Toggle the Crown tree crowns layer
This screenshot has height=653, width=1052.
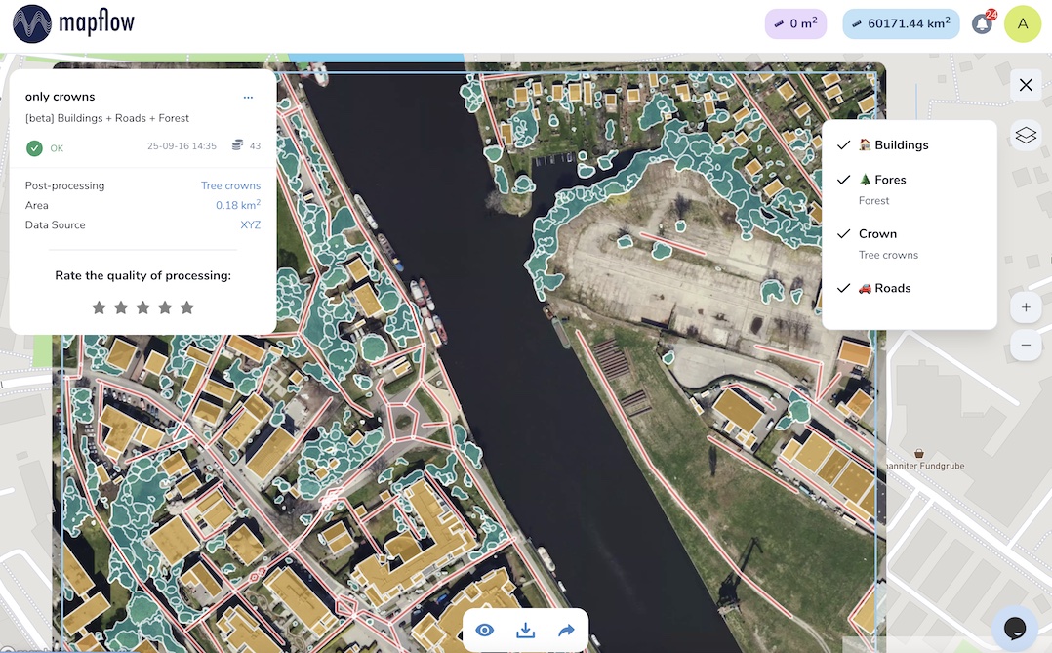coord(844,234)
